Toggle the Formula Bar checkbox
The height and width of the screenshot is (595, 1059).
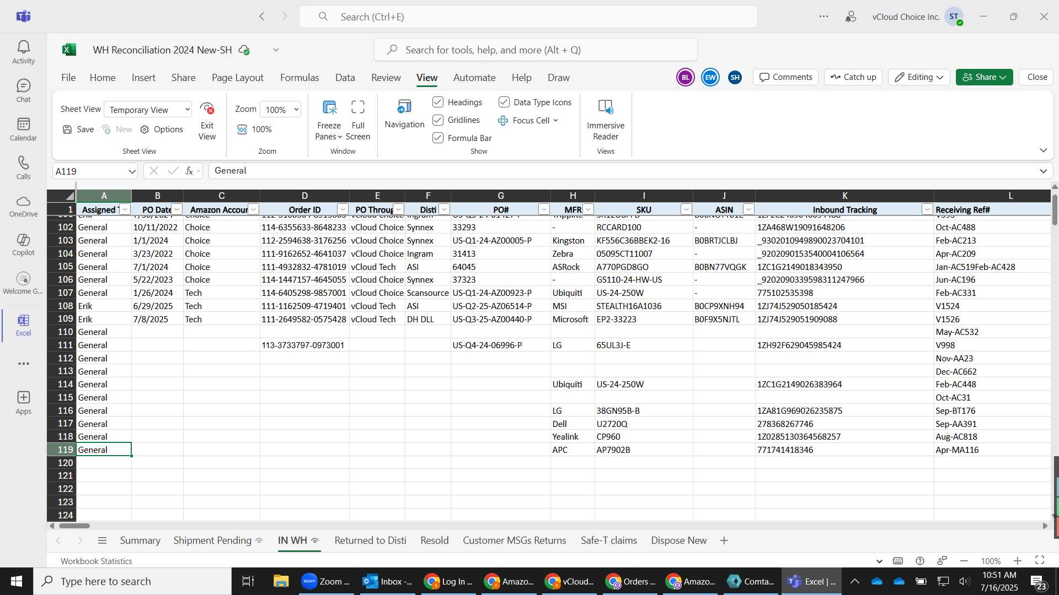(x=438, y=138)
